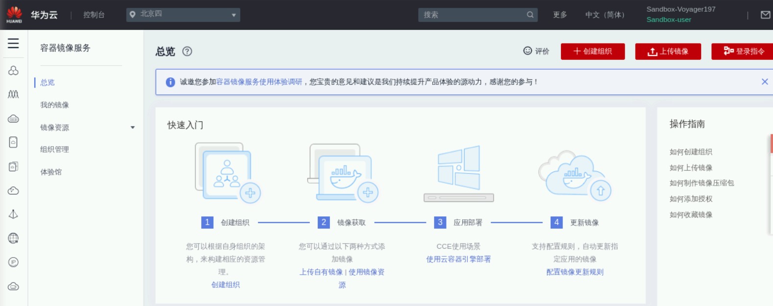
Task: Select 我的镜像 in the sidebar
Action: pos(54,105)
